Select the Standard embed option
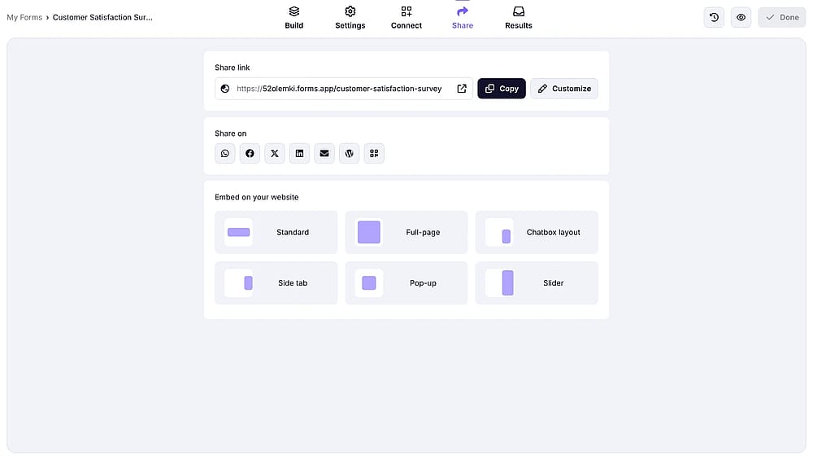The width and height of the screenshot is (813, 459). pyautogui.click(x=276, y=232)
